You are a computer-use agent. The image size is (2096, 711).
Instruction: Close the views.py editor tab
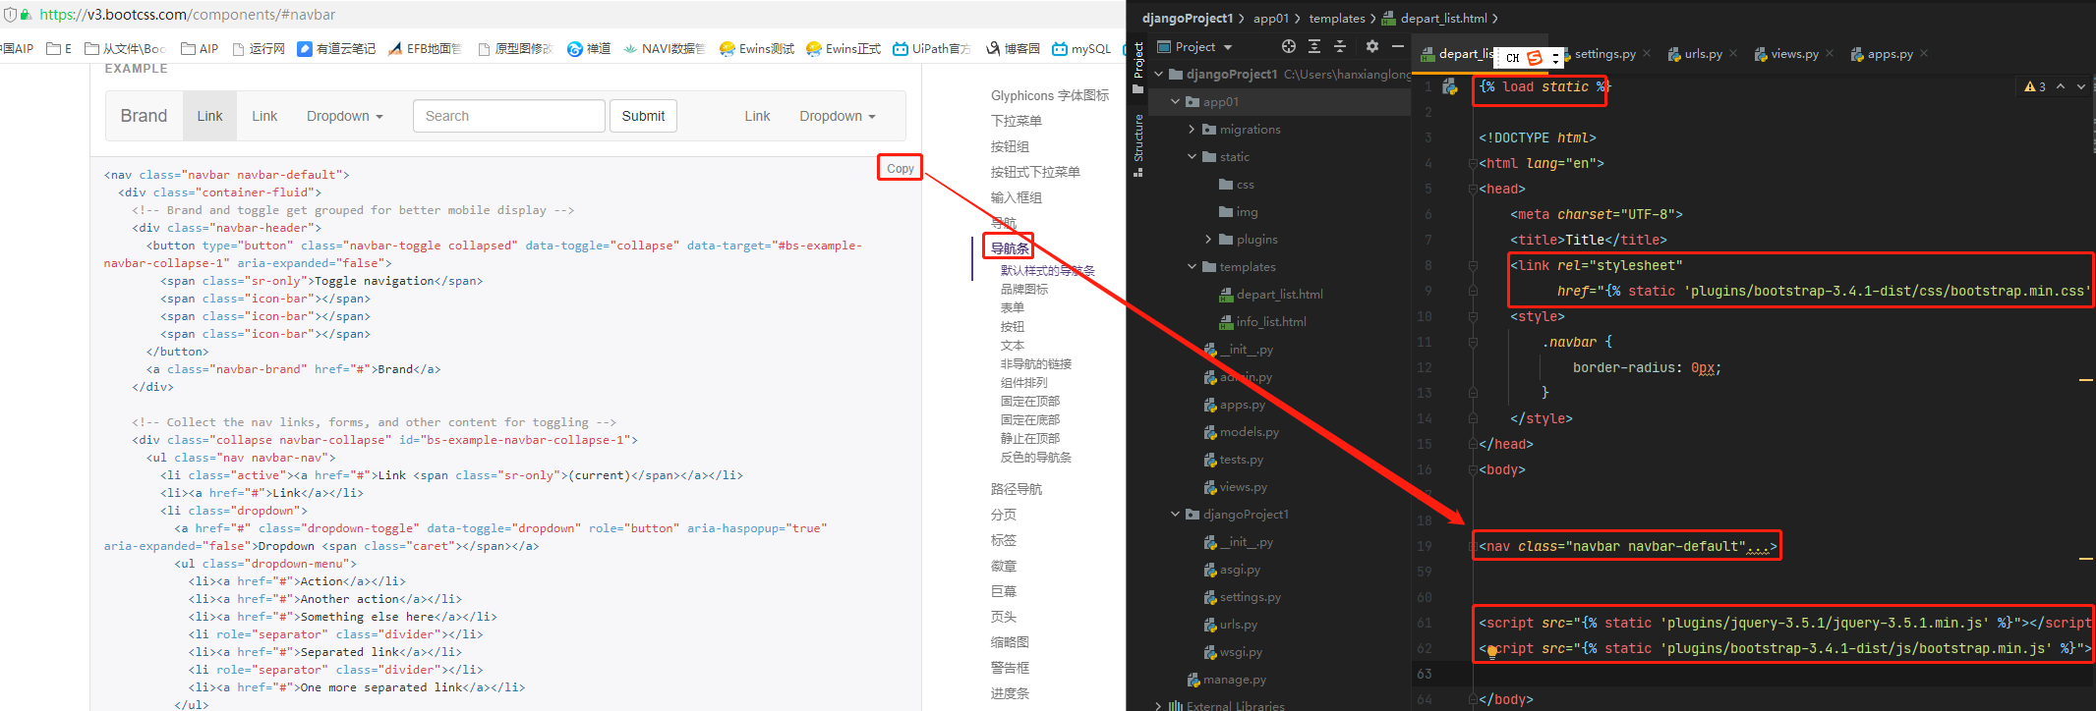click(x=1829, y=54)
